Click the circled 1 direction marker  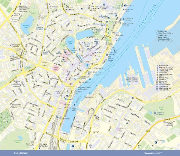157,32
